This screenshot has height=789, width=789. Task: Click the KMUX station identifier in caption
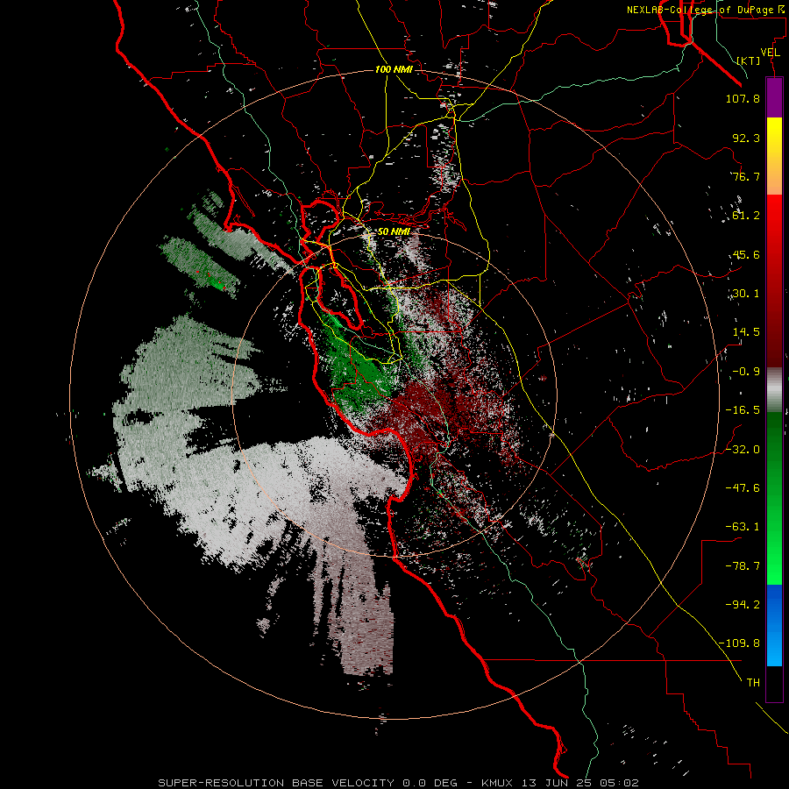coord(496,783)
